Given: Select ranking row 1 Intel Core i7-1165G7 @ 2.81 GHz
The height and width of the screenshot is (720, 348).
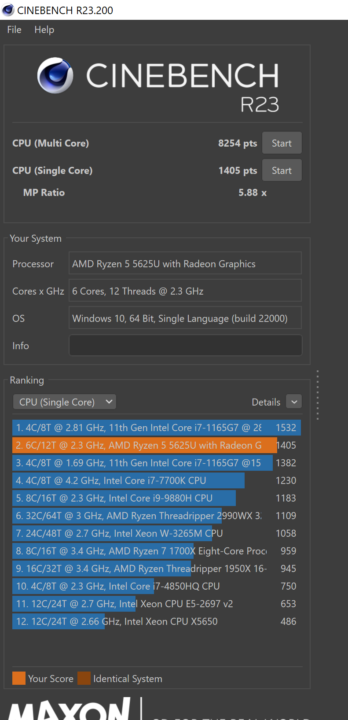Looking at the screenshot, I should pos(157,428).
